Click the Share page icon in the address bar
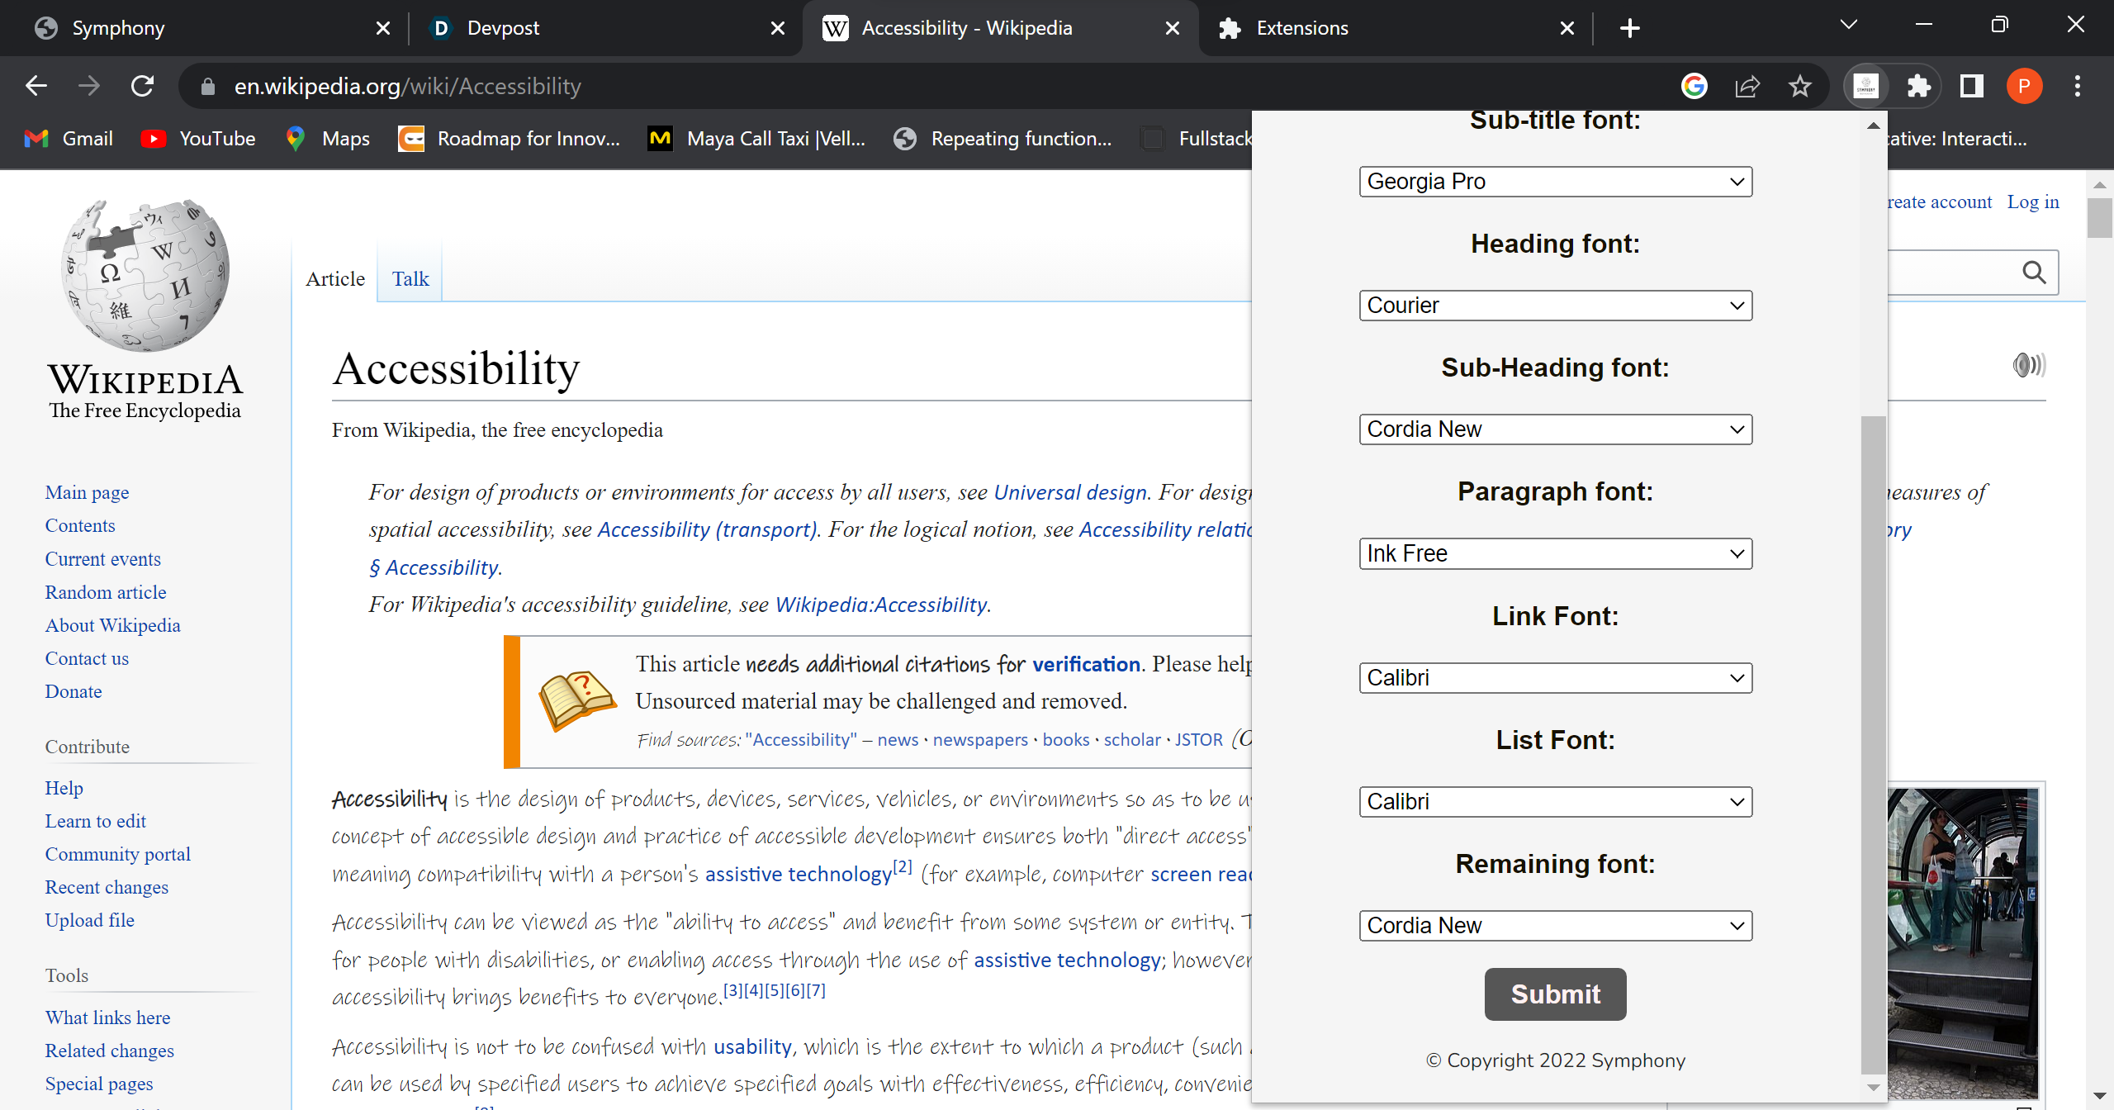The height and width of the screenshot is (1110, 2114). tap(1747, 86)
